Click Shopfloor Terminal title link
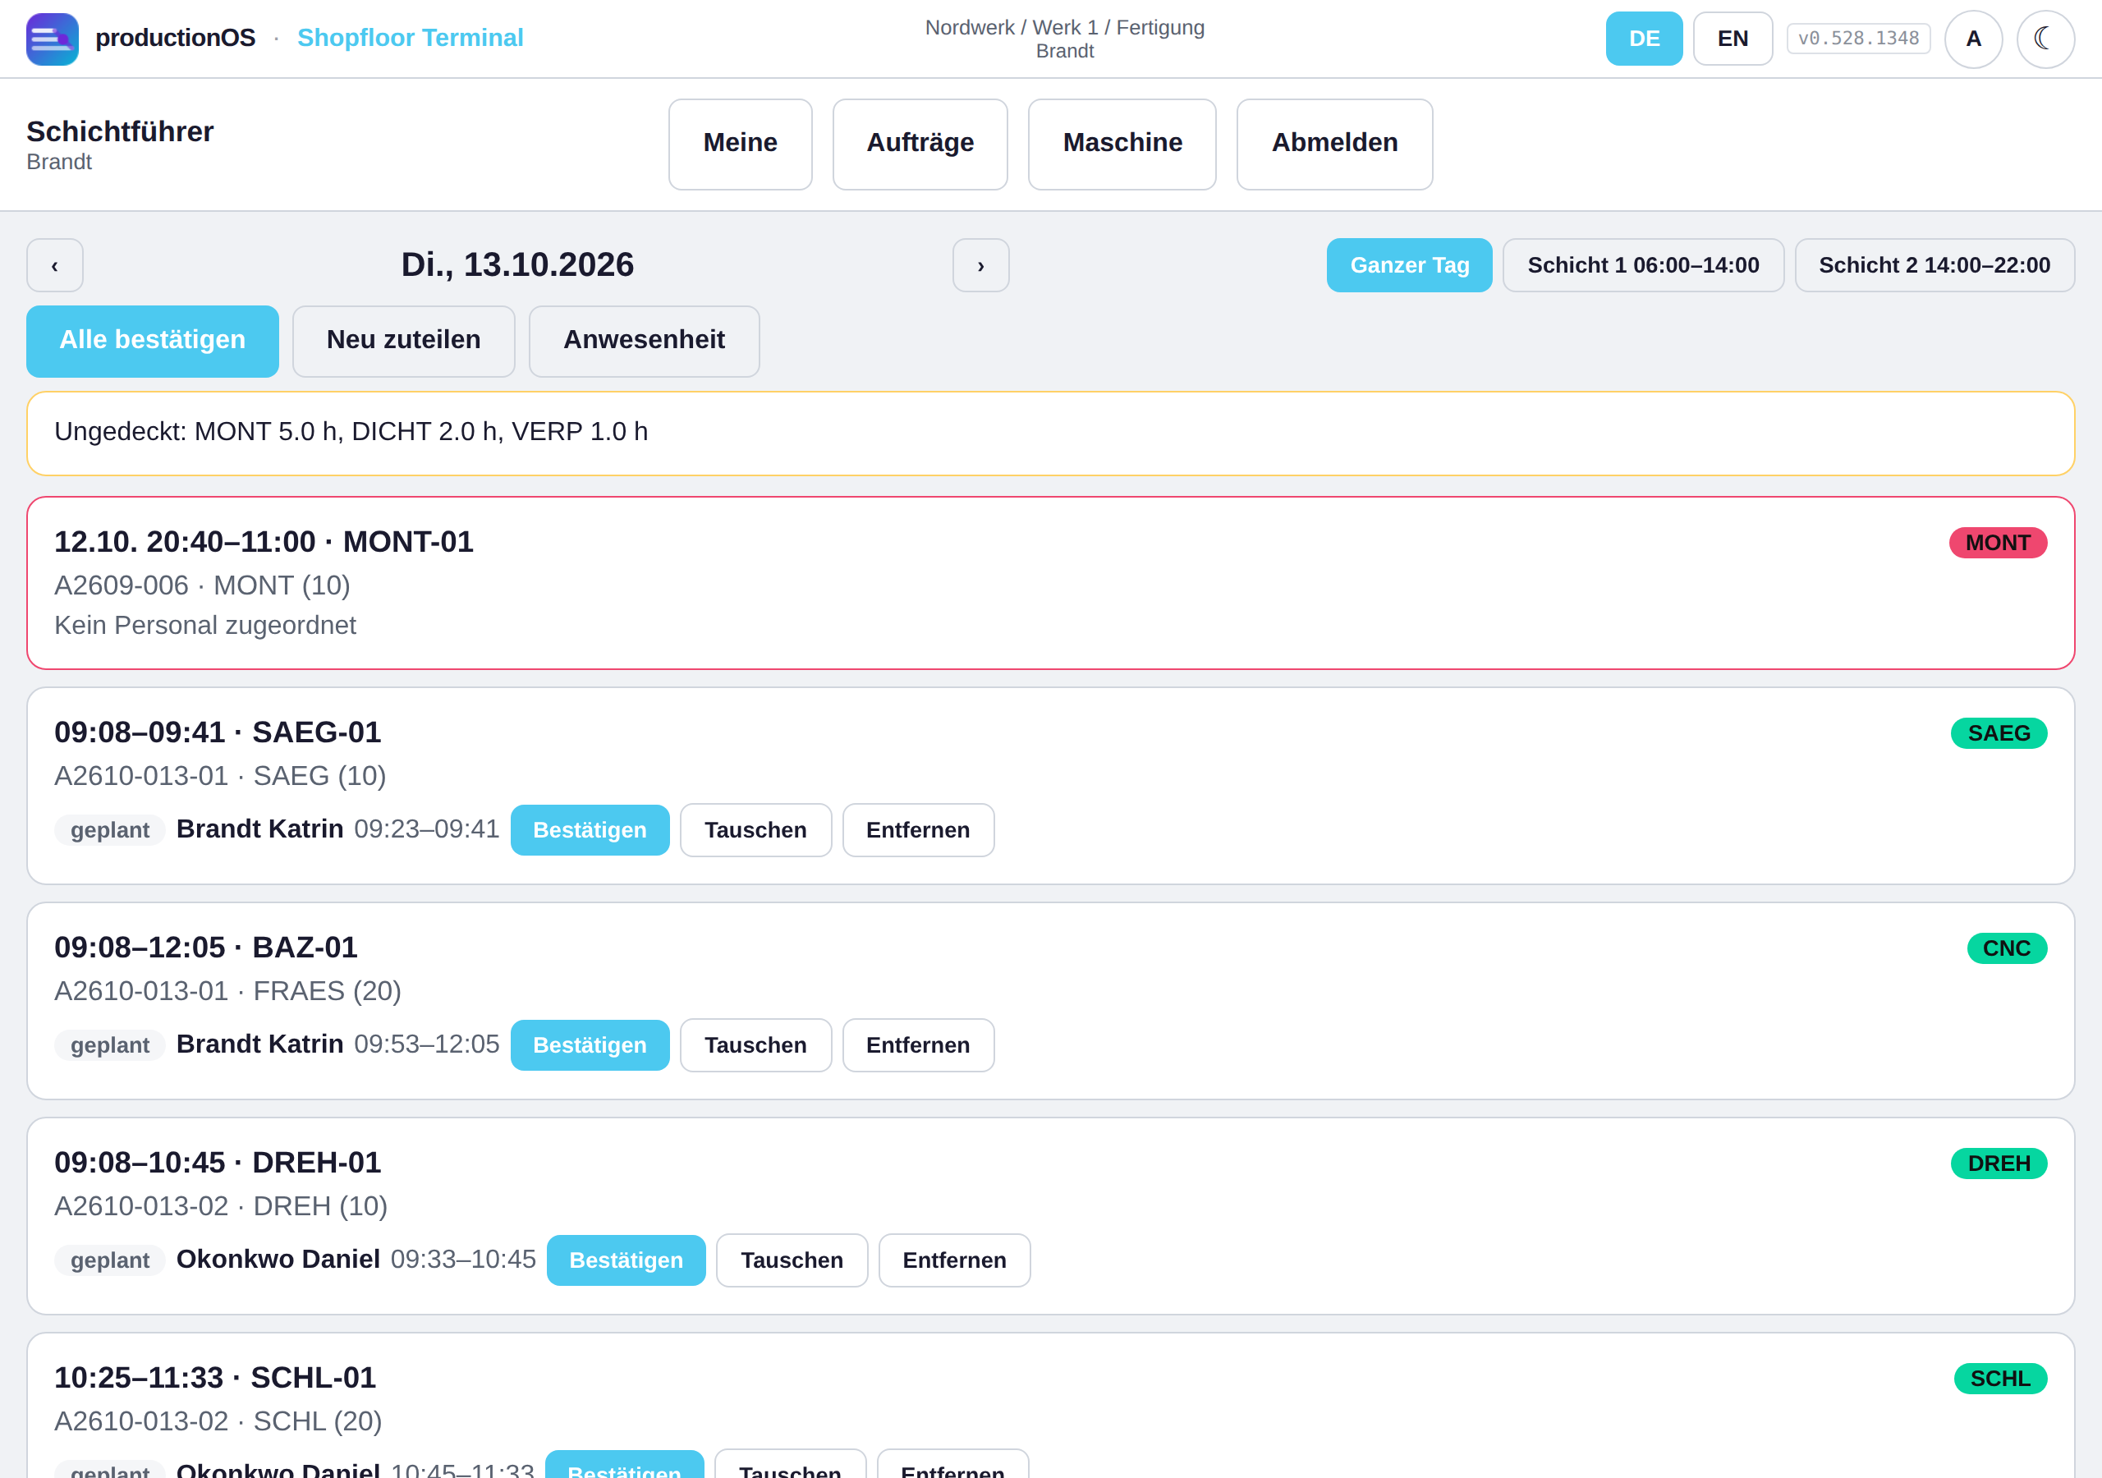This screenshot has width=2102, height=1478. tap(411, 38)
